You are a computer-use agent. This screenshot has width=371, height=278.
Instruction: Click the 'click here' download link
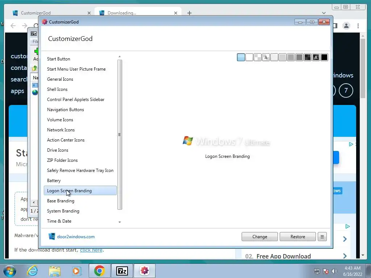point(91,250)
